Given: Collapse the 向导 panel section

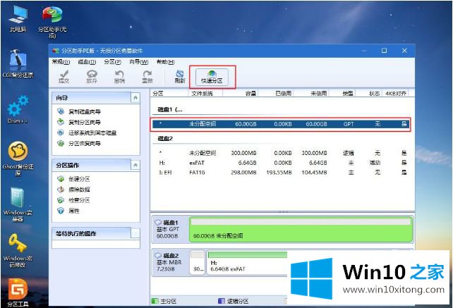Looking at the screenshot, I should [135, 99].
